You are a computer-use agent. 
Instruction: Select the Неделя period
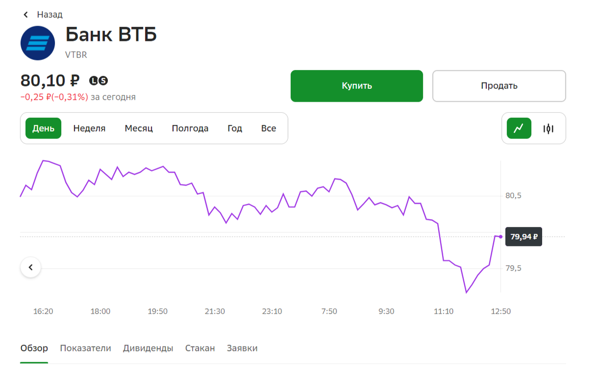coord(89,128)
